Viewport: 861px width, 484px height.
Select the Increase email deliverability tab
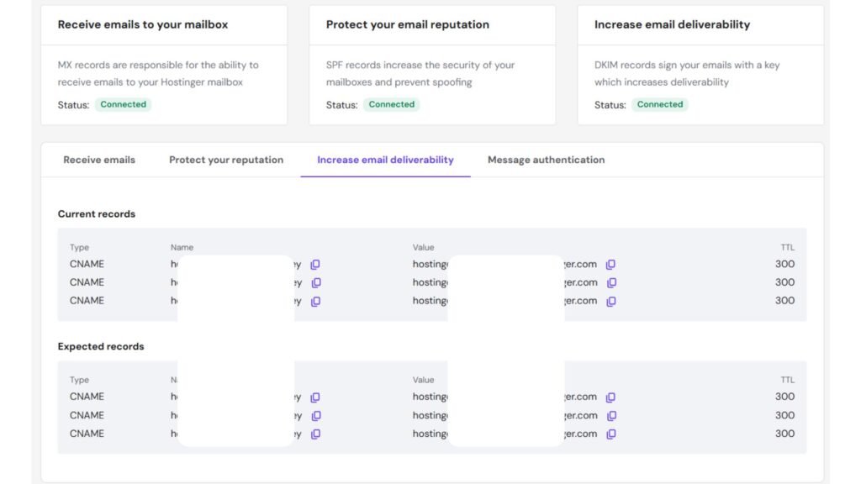[385, 160]
